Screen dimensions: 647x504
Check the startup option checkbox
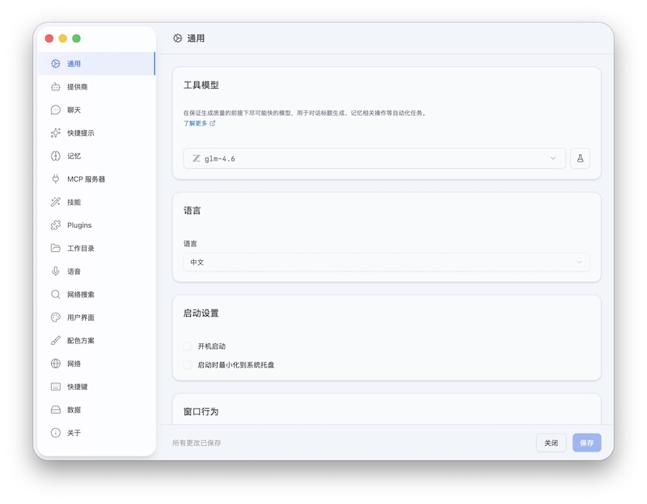(187, 346)
